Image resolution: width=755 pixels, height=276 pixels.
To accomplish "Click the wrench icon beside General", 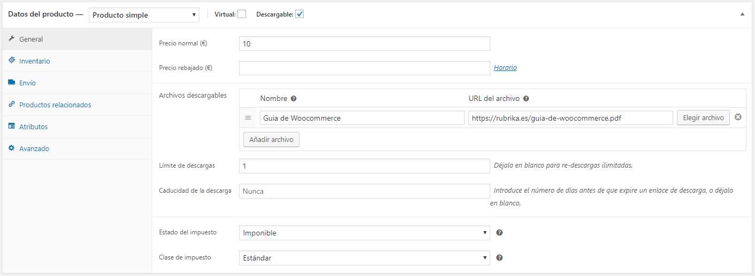I will [x=12, y=39].
